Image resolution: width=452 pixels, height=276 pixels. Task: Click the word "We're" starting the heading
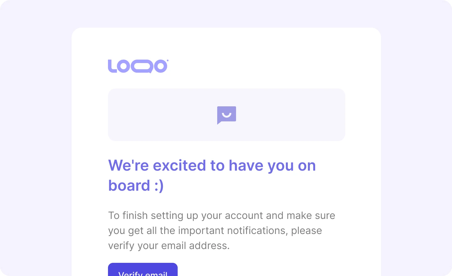coord(129,165)
